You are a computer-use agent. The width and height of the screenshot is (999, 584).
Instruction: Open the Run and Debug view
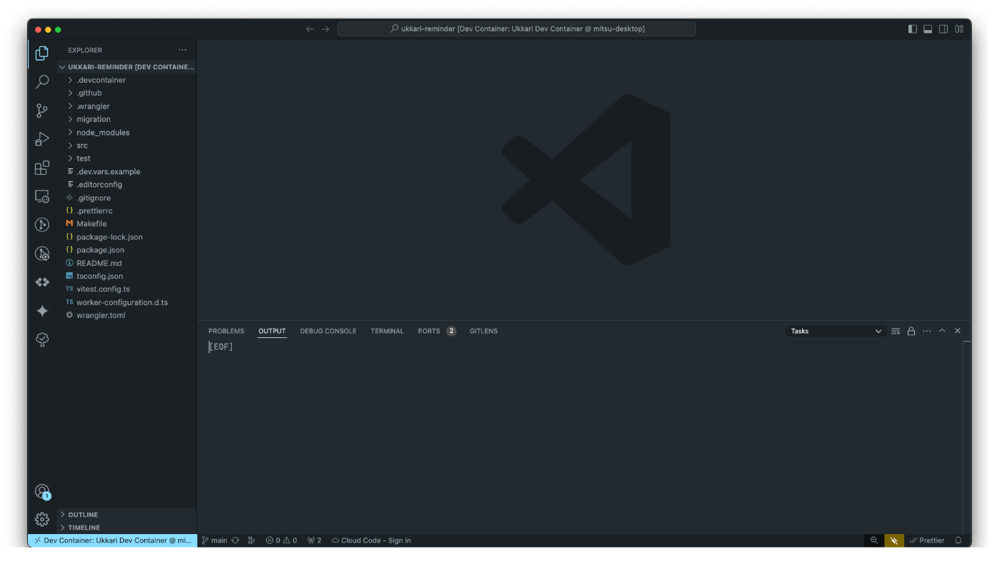point(42,139)
